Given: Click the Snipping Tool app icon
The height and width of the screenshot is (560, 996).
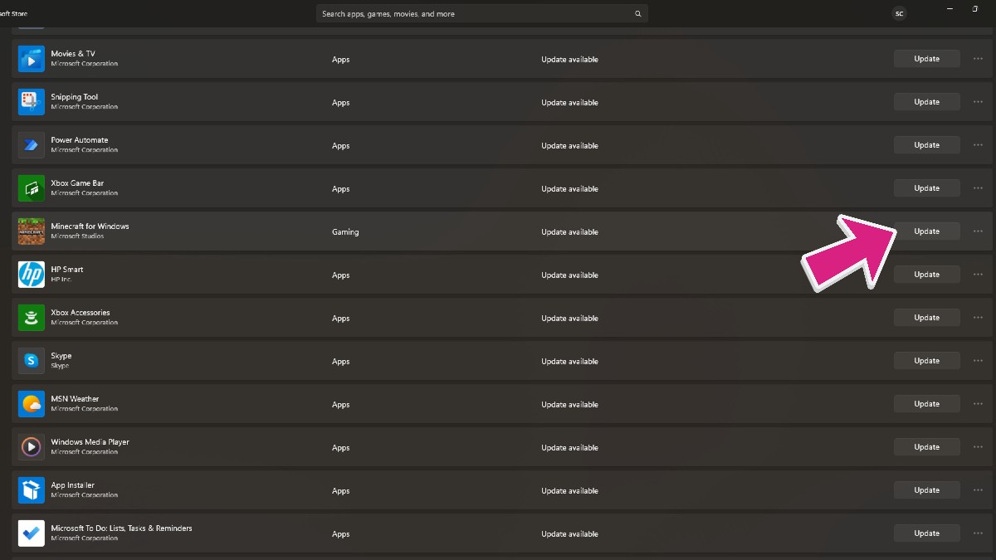Looking at the screenshot, I should point(32,102).
